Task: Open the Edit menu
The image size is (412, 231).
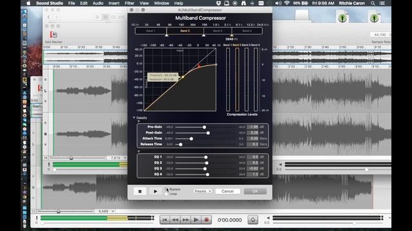Action: coord(84,3)
